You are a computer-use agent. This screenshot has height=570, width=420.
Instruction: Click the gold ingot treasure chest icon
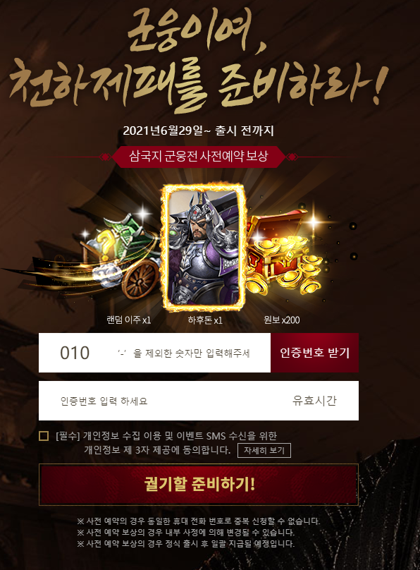coord(285,252)
